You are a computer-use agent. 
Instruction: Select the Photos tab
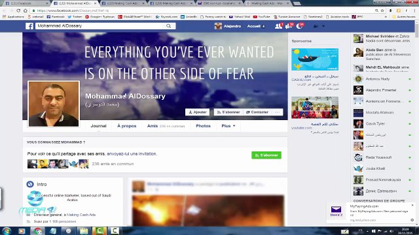pos(203,126)
